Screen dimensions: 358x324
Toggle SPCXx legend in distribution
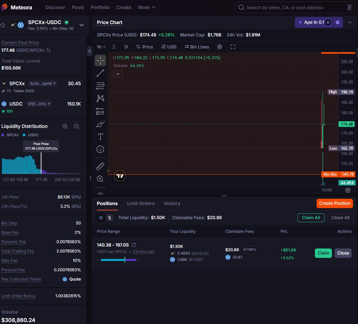[x=10, y=135]
